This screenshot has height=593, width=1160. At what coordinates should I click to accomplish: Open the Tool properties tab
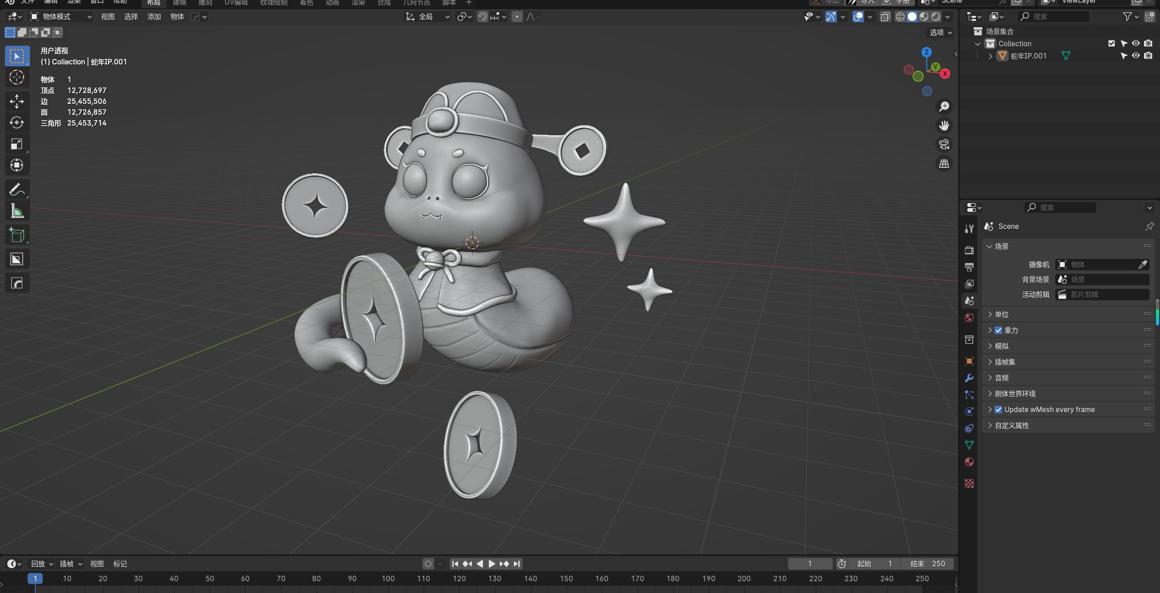coord(969,228)
